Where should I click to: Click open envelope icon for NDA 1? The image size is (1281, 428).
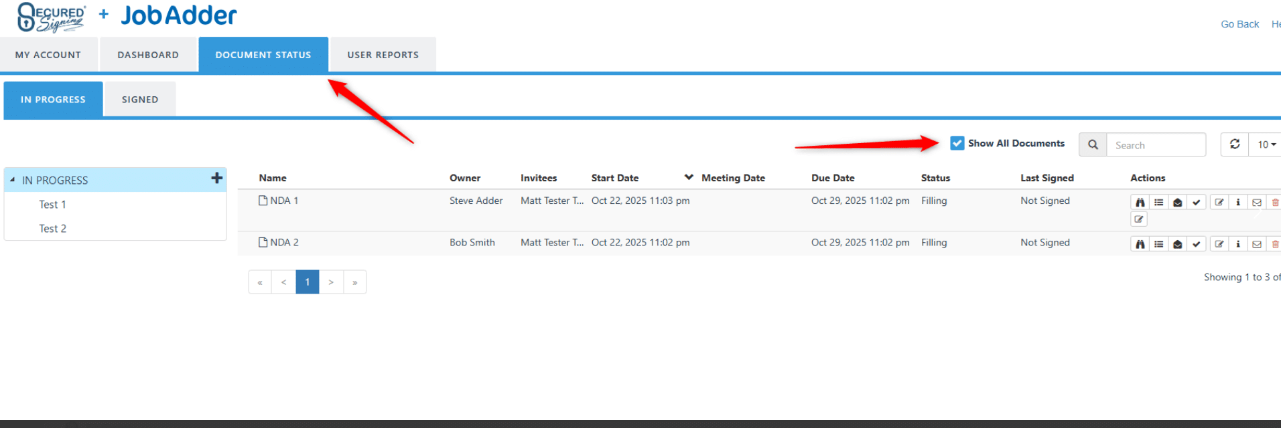click(x=1177, y=203)
